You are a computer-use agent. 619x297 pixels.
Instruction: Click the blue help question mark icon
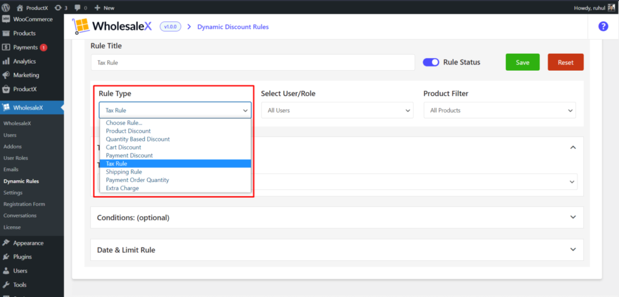(603, 27)
